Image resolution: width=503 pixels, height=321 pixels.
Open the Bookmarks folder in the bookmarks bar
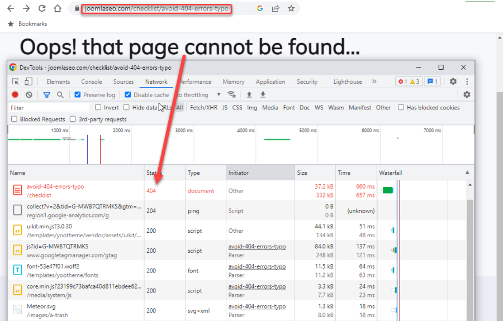(x=27, y=23)
